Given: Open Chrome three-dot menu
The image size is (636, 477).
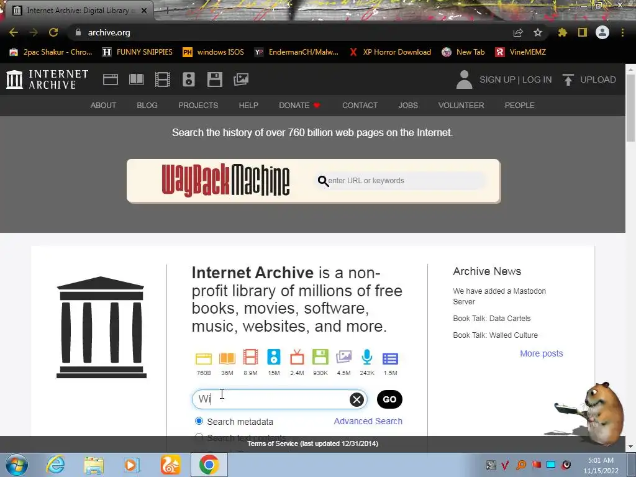Looking at the screenshot, I should [622, 32].
